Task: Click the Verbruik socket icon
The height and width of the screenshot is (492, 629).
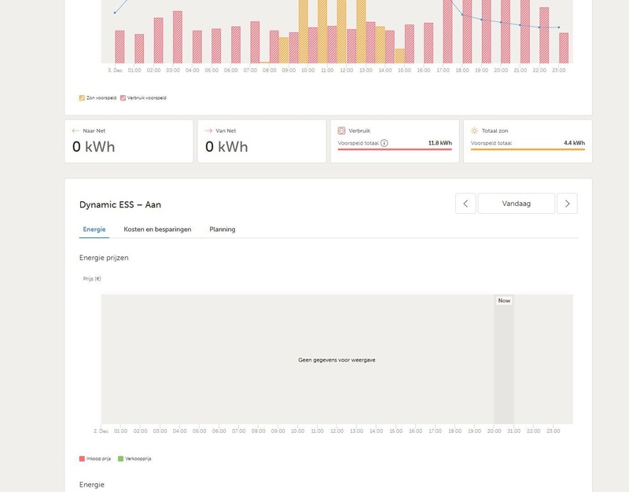Action: pos(341,130)
